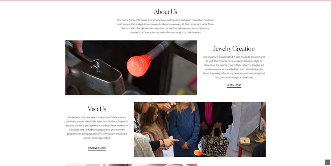Click the Visit Us heading
Image resolution: width=331 pixels, height=166 pixels.
(97, 109)
